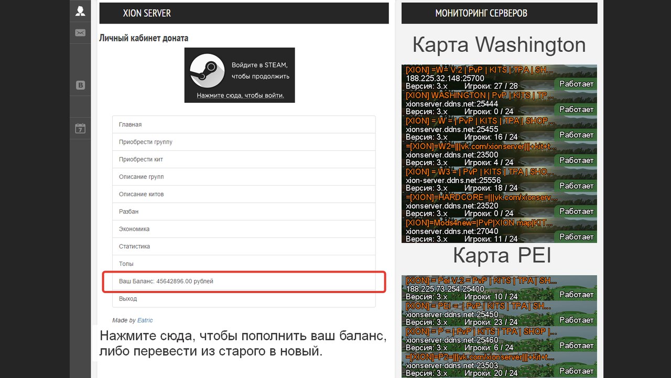Click the 'Карта Washington' heading

click(499, 45)
